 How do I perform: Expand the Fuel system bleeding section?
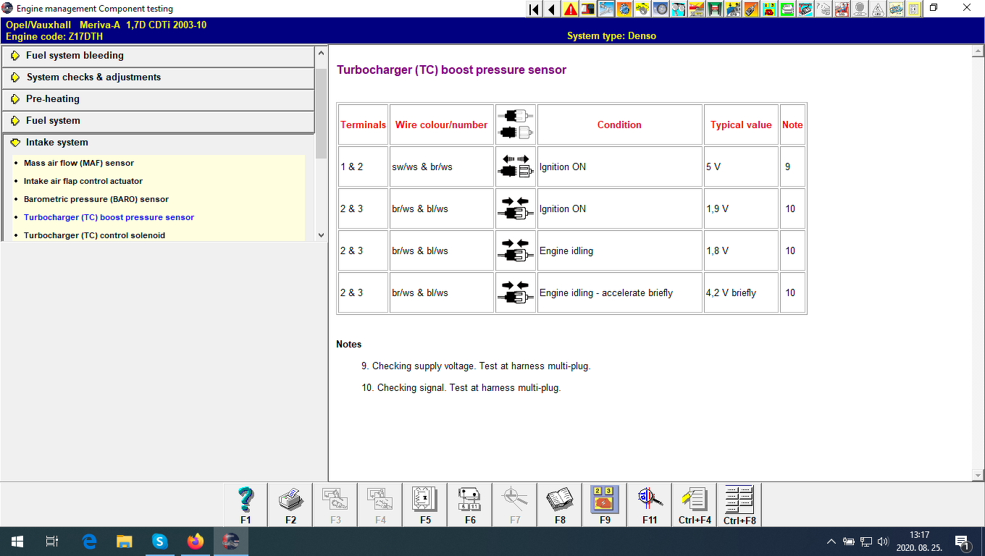[x=159, y=56]
